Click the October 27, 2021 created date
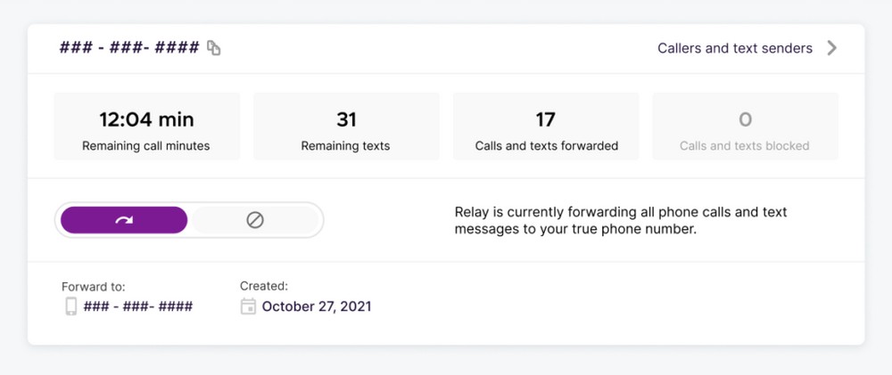892x375 pixels. (x=317, y=306)
